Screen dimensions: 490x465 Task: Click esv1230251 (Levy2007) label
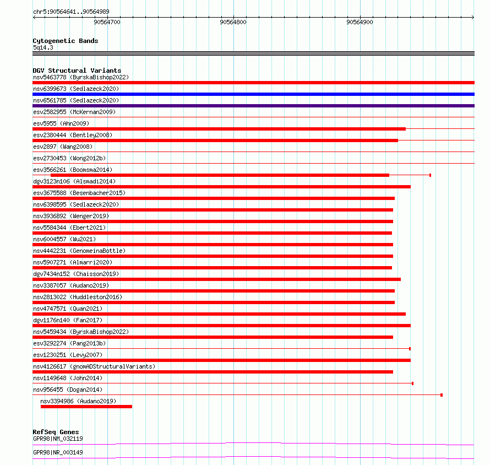(x=68, y=355)
